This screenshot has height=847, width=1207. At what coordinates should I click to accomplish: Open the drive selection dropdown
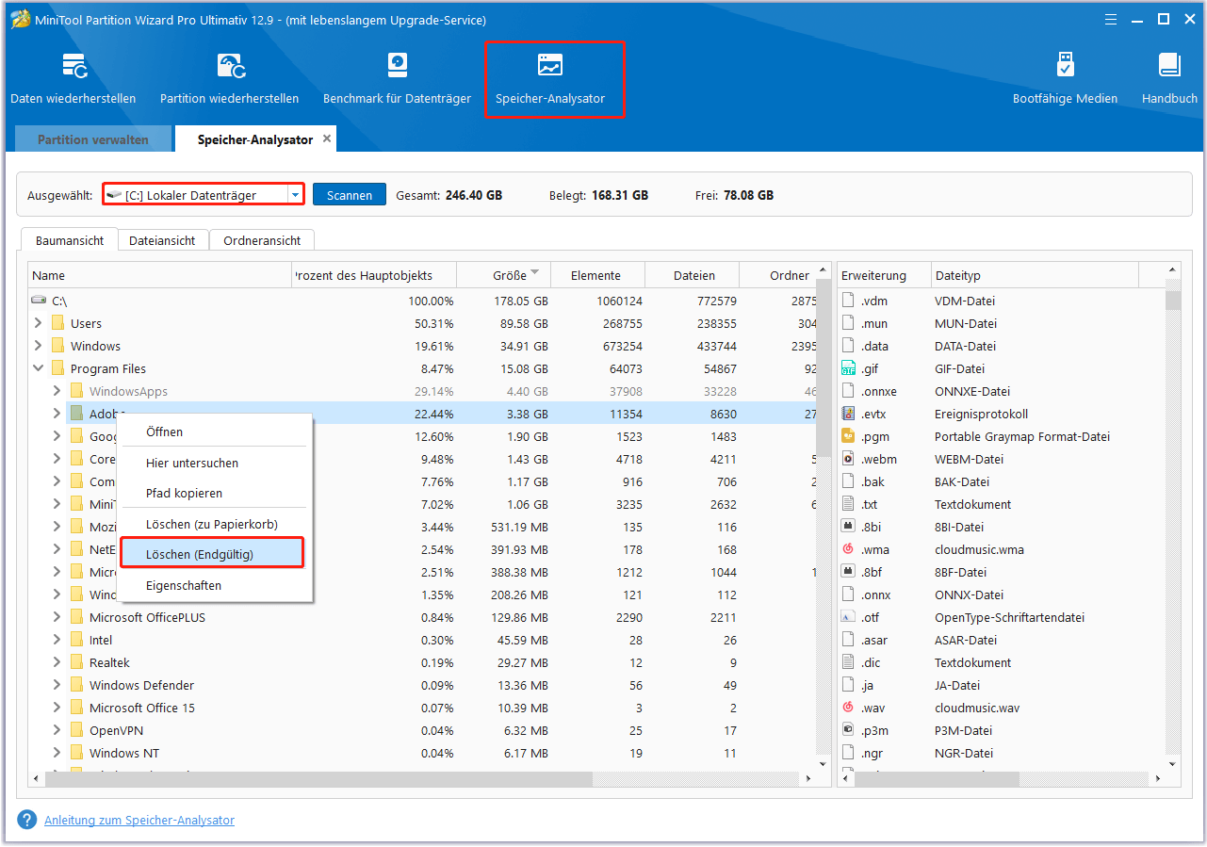click(295, 195)
